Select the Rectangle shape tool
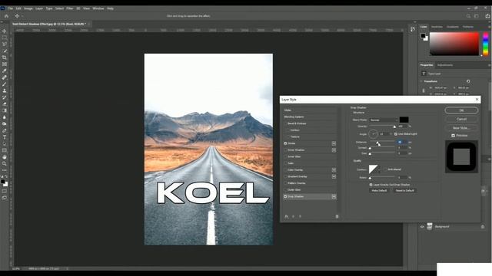Image resolution: width=492 pixels, height=276 pixels. (5, 150)
